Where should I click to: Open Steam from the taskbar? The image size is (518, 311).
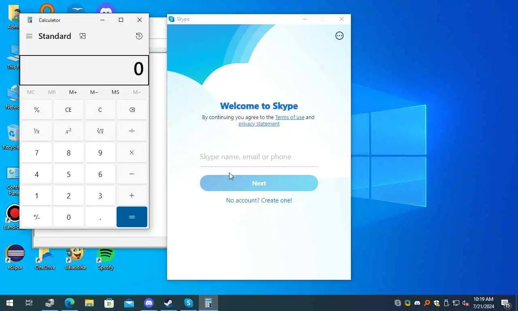[168, 303]
